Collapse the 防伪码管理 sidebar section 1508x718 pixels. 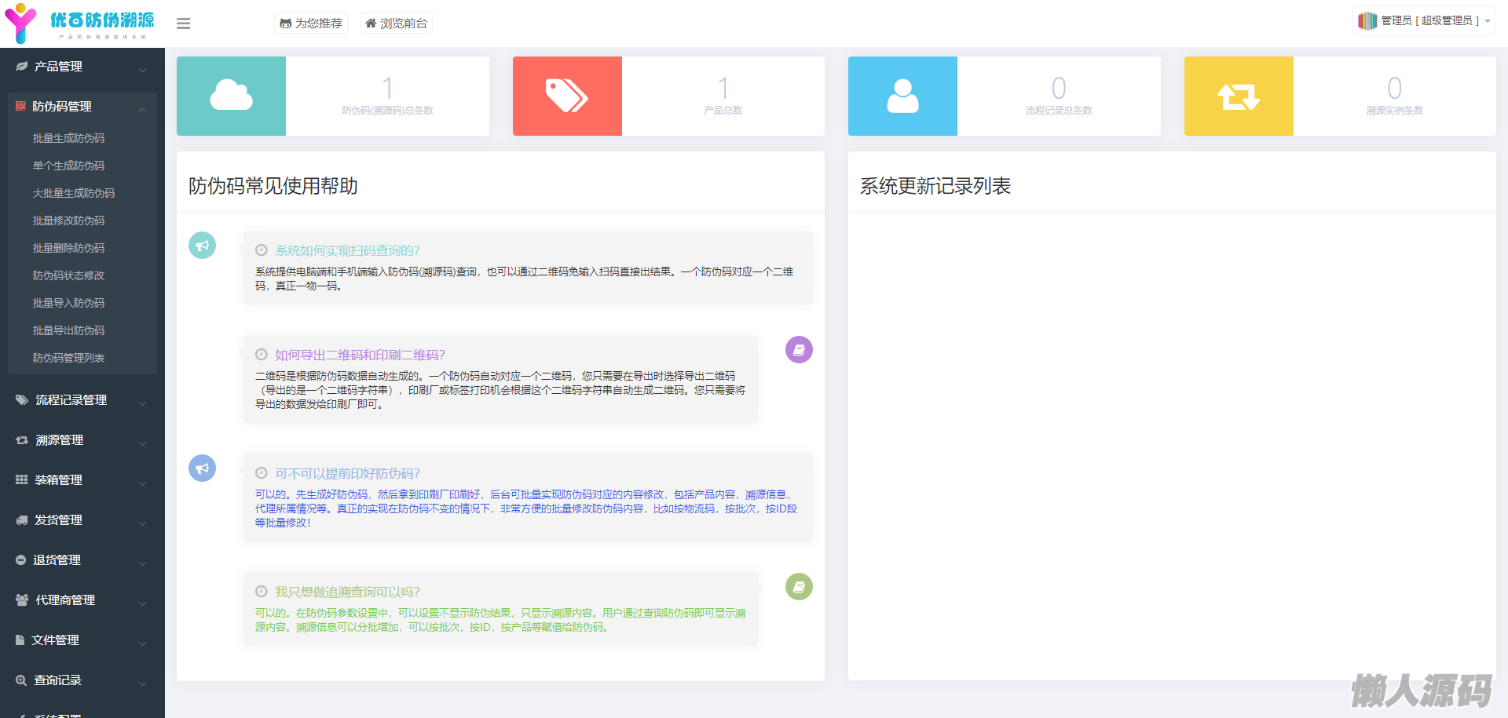[x=82, y=107]
